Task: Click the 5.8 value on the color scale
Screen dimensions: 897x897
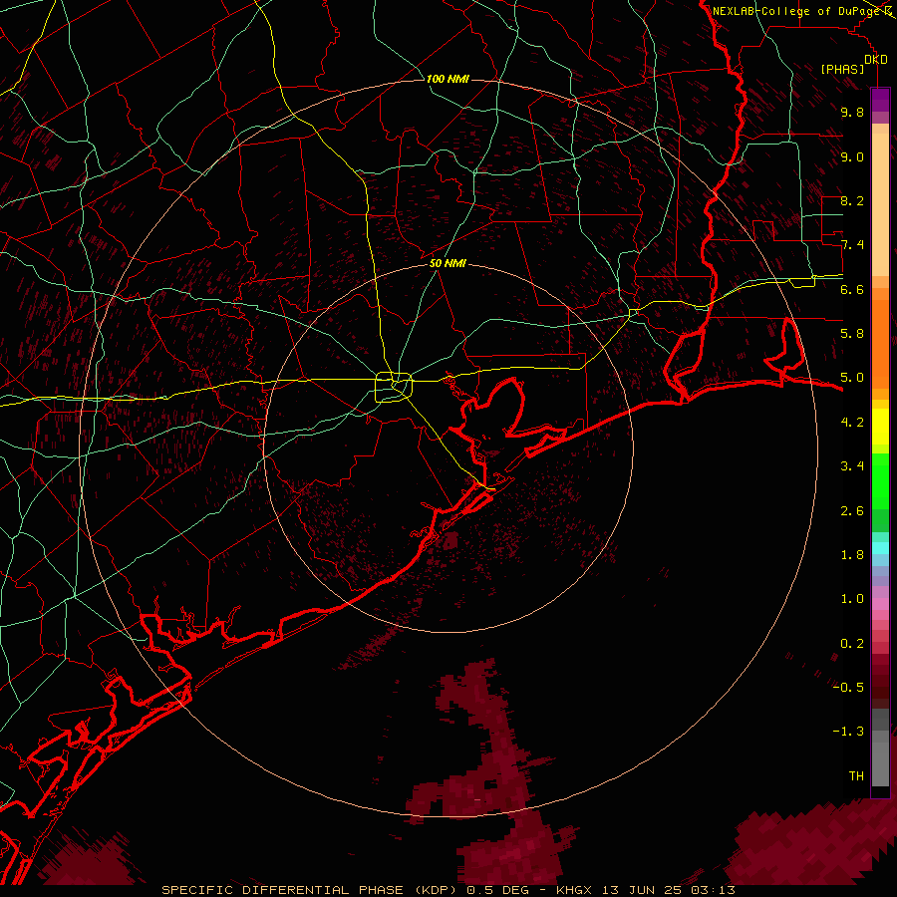Action: [852, 334]
